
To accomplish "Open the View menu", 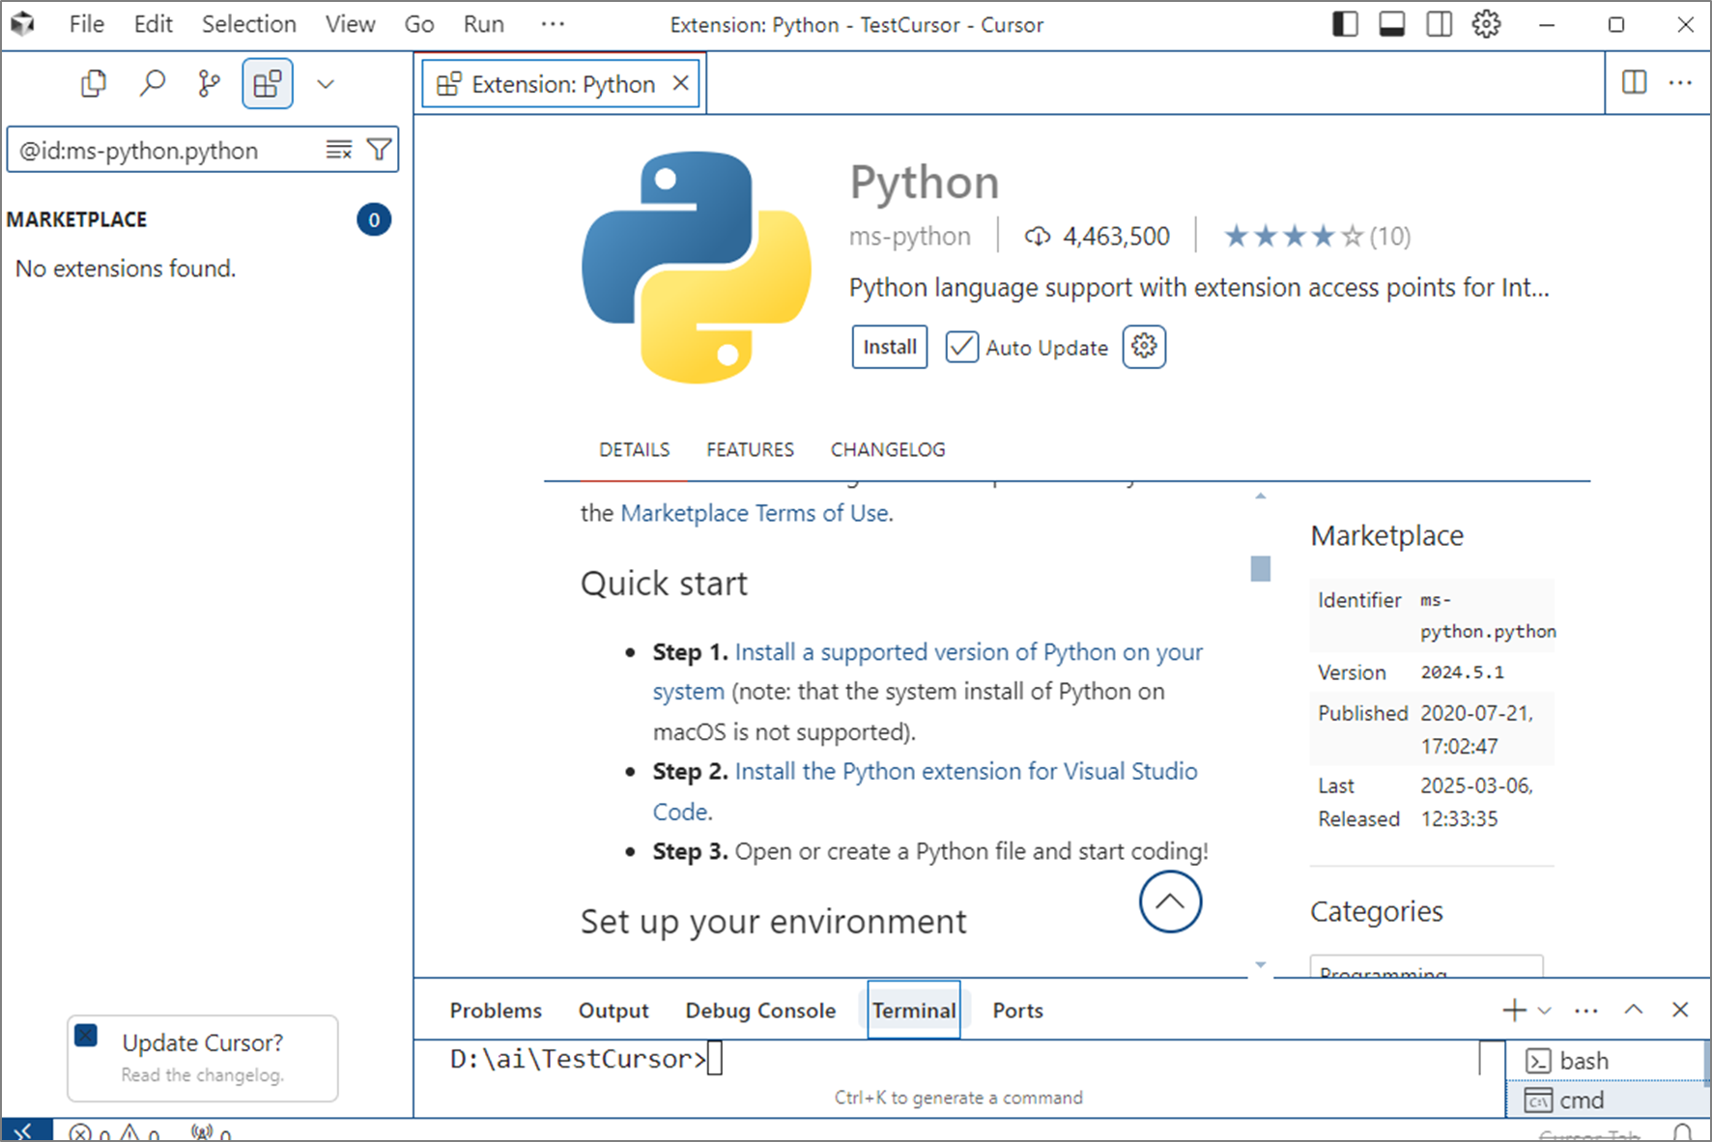I will tap(350, 24).
